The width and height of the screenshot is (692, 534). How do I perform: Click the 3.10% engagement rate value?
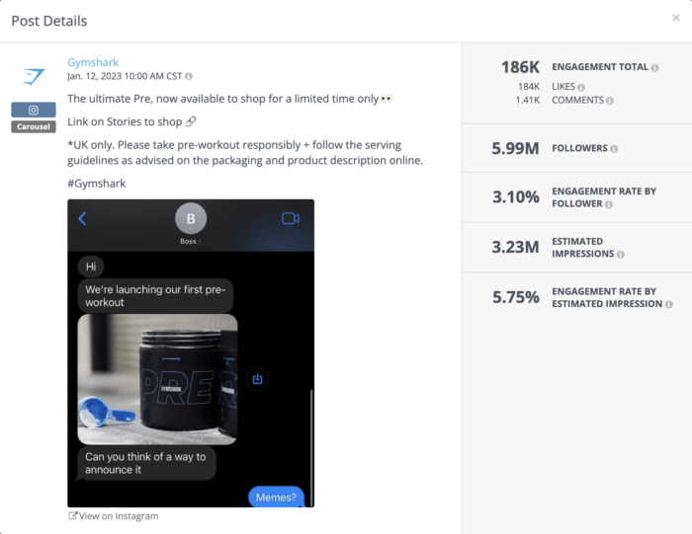tap(516, 197)
